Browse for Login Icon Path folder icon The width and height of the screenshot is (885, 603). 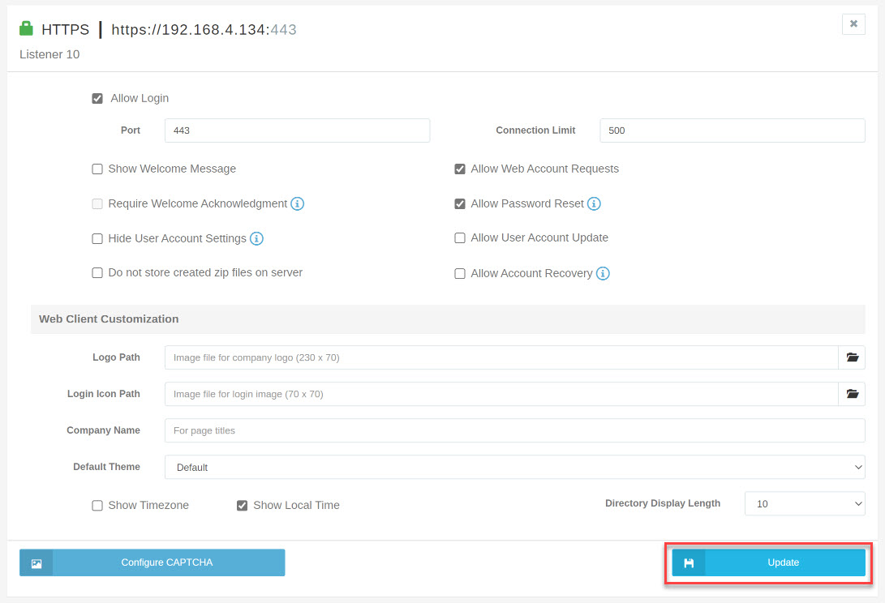[x=852, y=394]
